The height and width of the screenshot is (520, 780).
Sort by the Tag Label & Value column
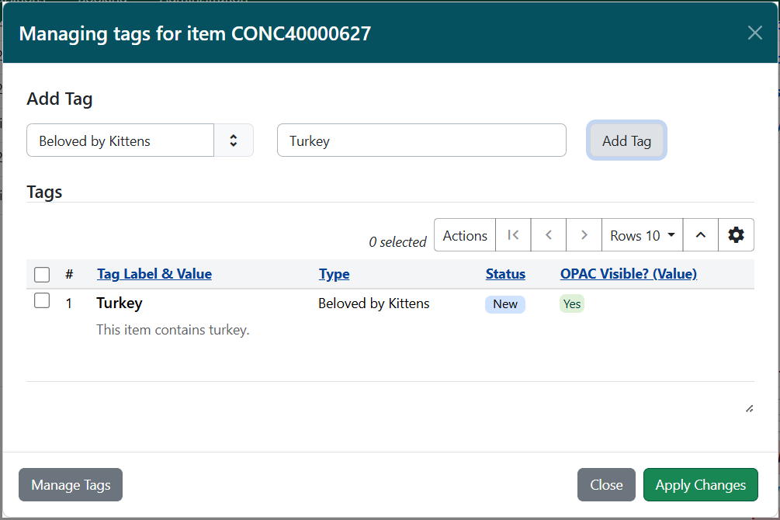154,273
